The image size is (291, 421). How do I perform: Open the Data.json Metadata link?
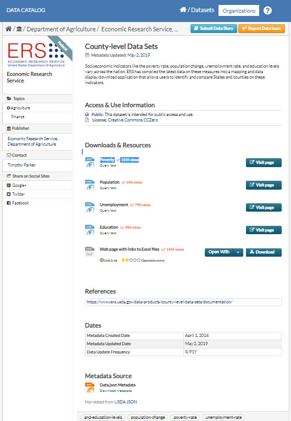point(117,385)
